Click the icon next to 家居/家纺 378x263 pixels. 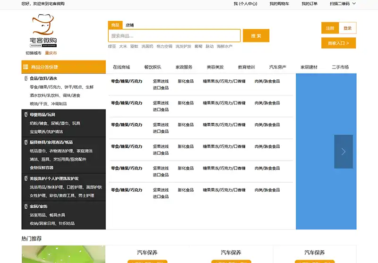(x=26, y=206)
